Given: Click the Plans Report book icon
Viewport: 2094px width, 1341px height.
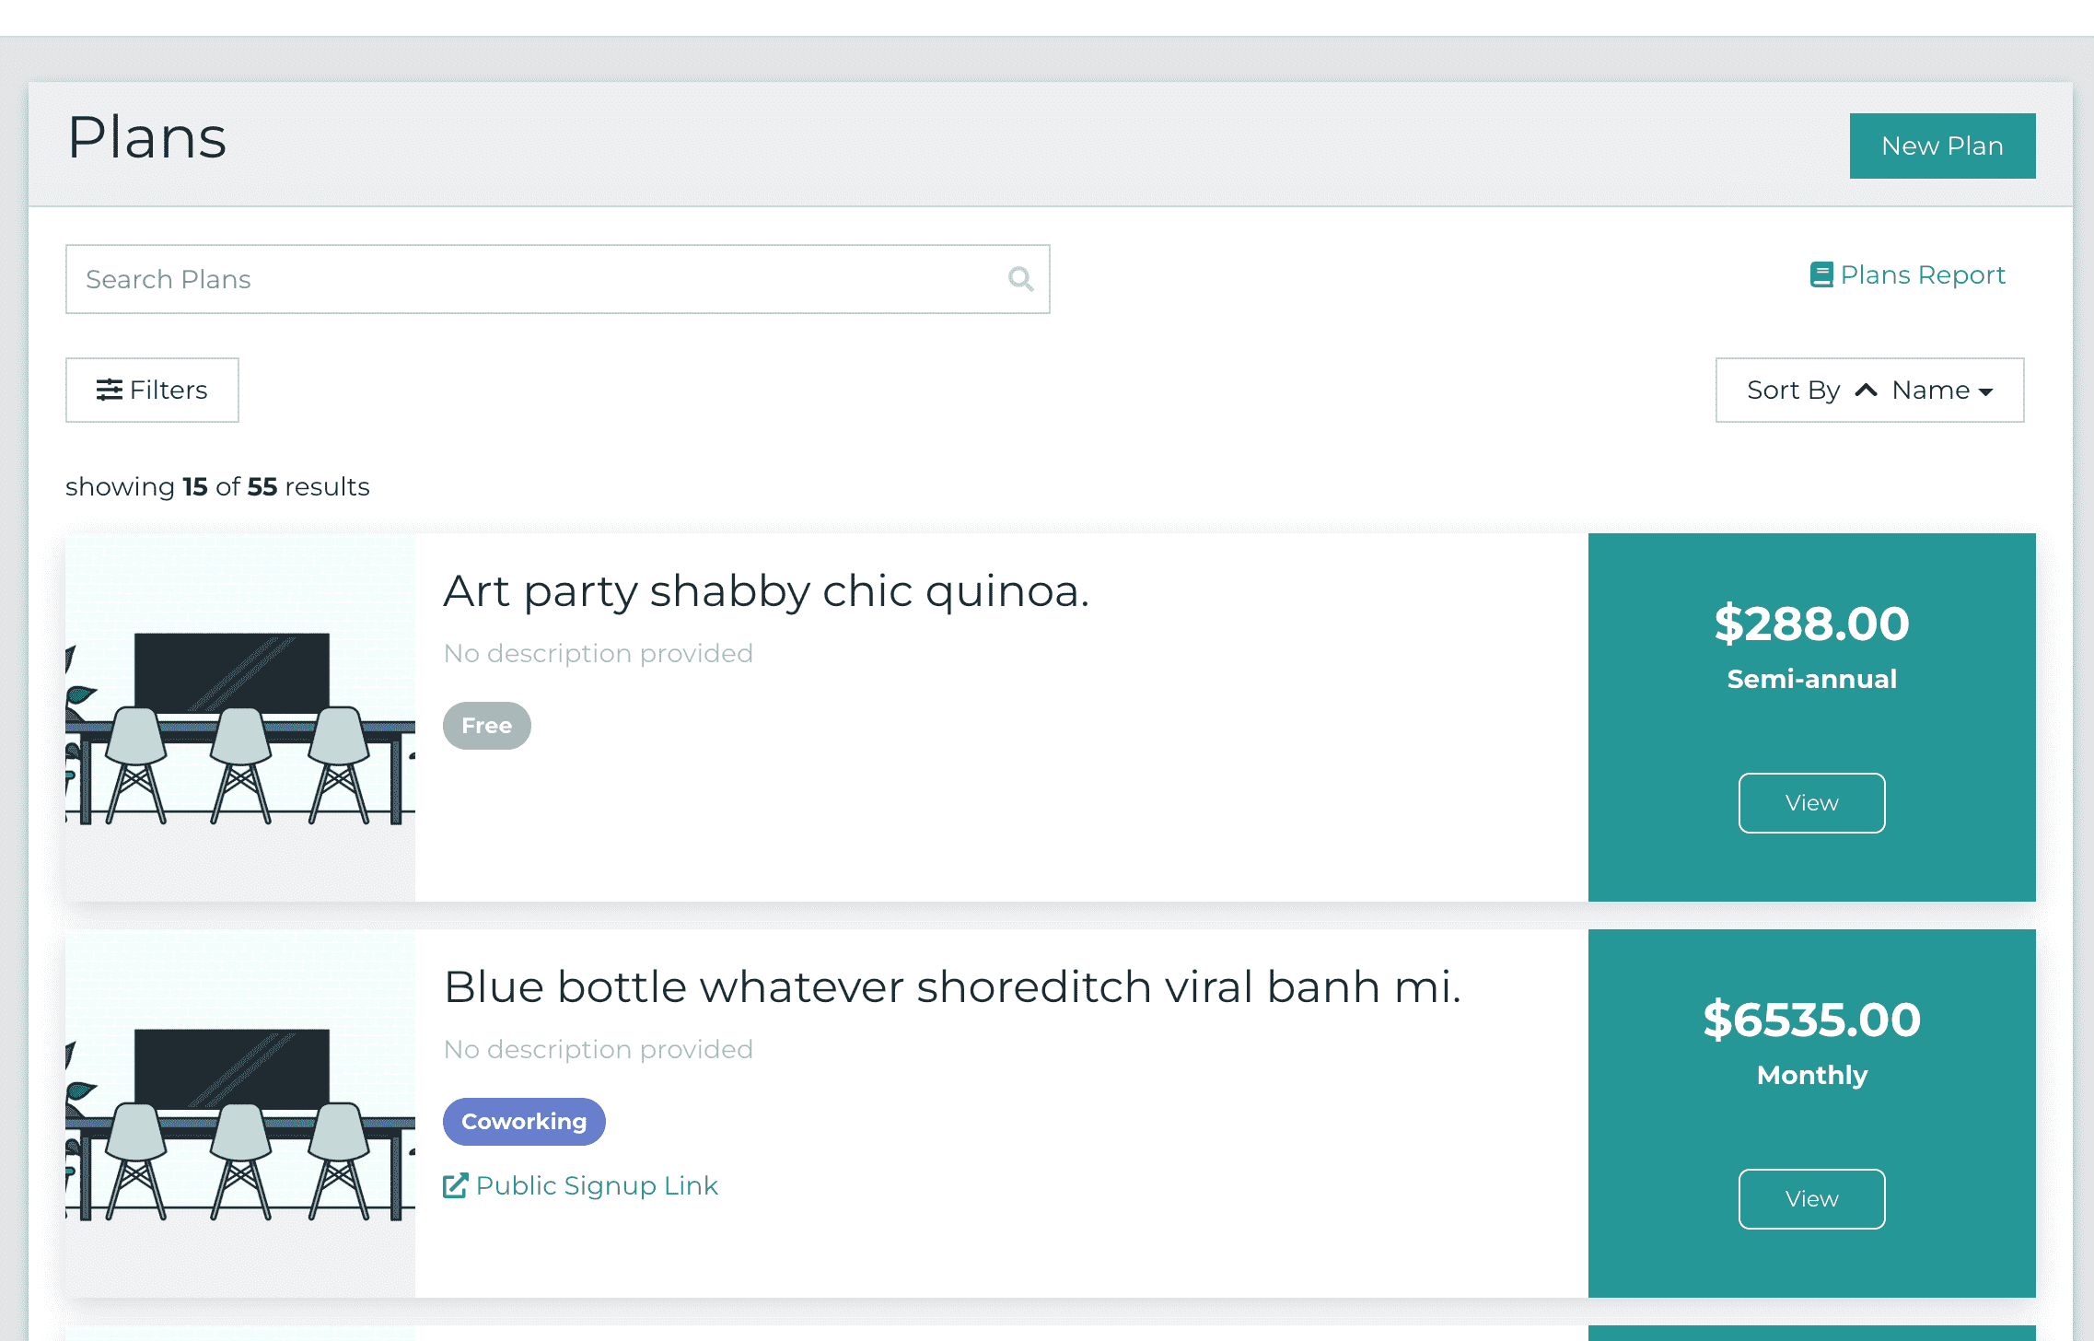Looking at the screenshot, I should [x=1821, y=274].
